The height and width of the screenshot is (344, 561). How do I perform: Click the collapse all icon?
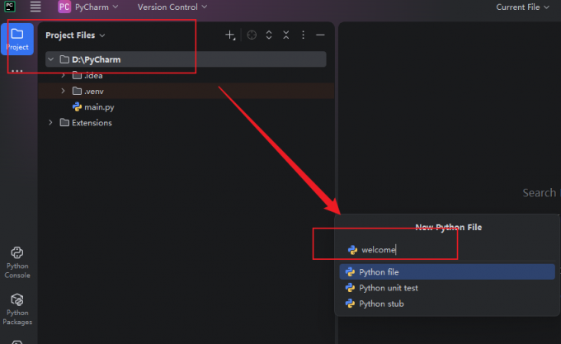click(x=286, y=35)
